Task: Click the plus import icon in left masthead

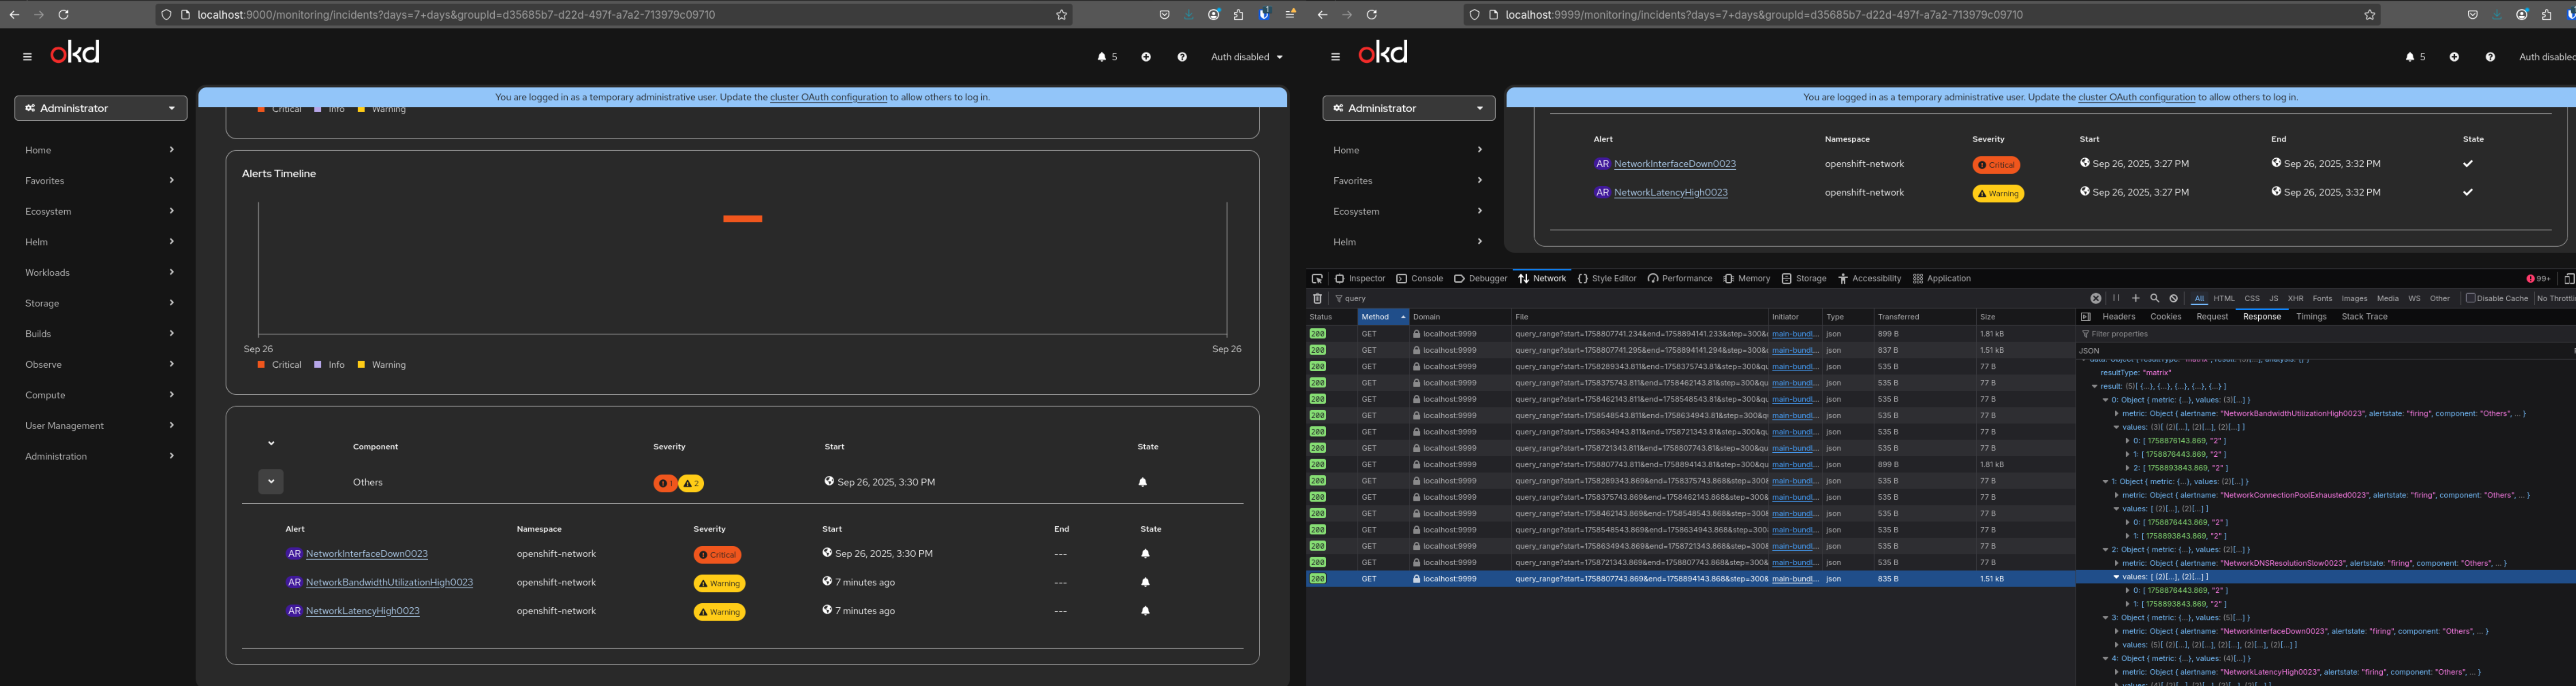Action: tap(1146, 57)
